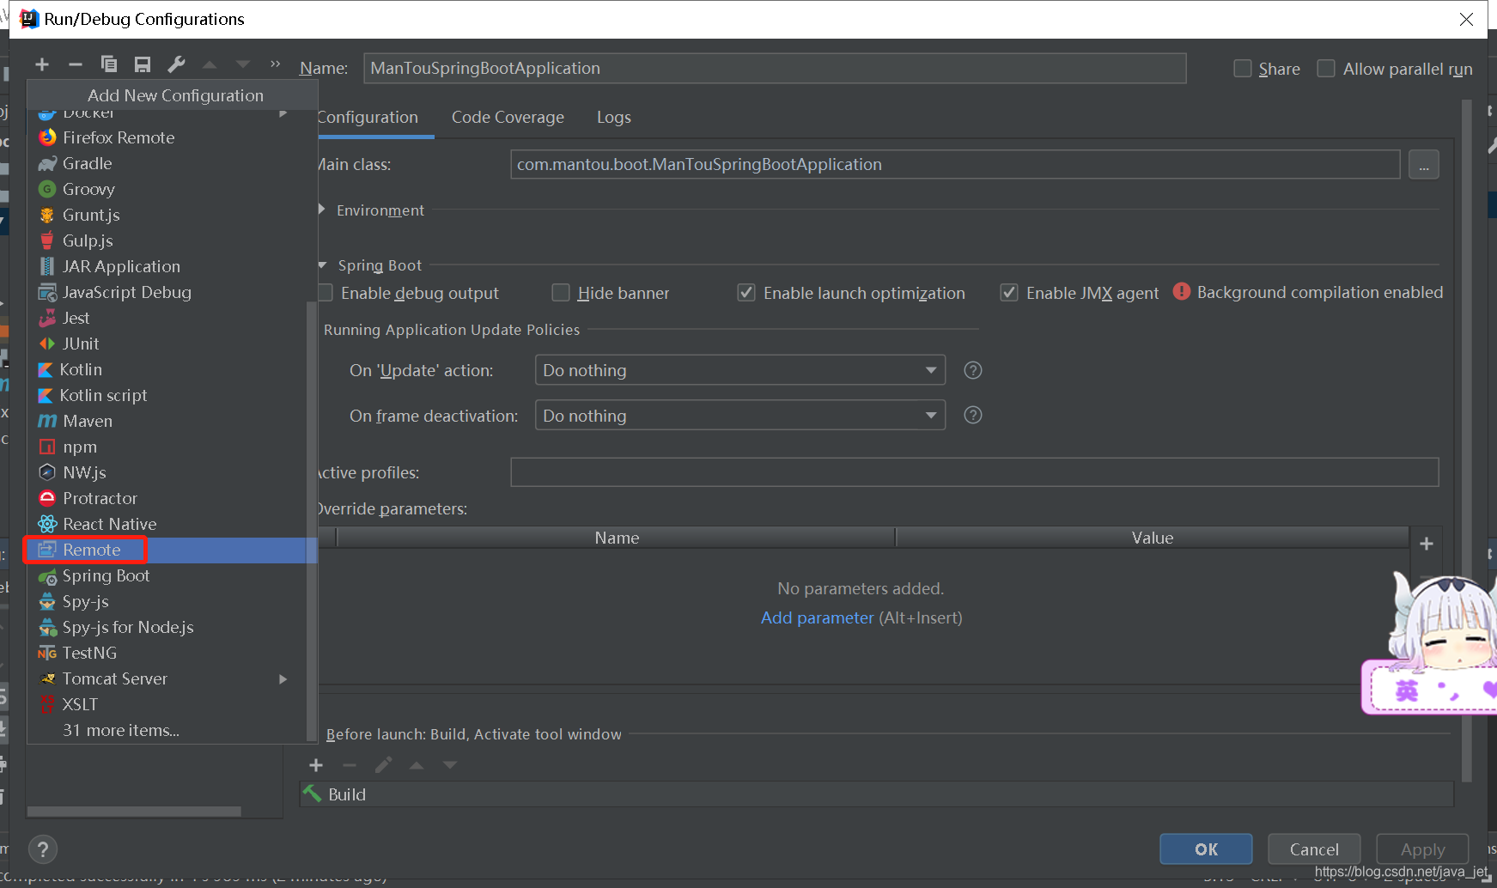Click into the Name input field

tap(775, 69)
